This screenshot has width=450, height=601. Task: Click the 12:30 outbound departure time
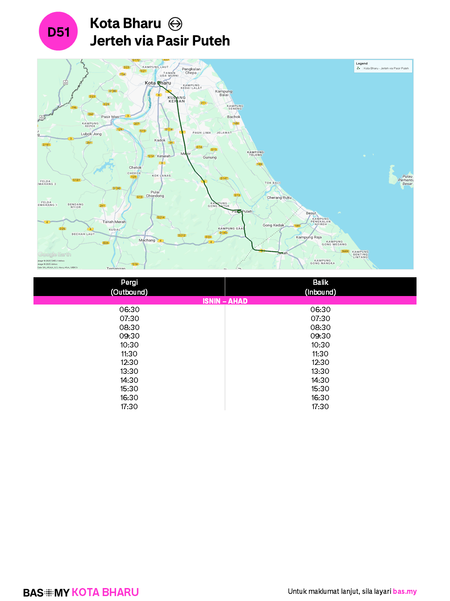pos(129,362)
